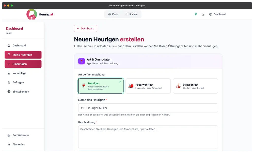
Task: Go back via the Dashboard arrow button
Action: tap(86, 28)
